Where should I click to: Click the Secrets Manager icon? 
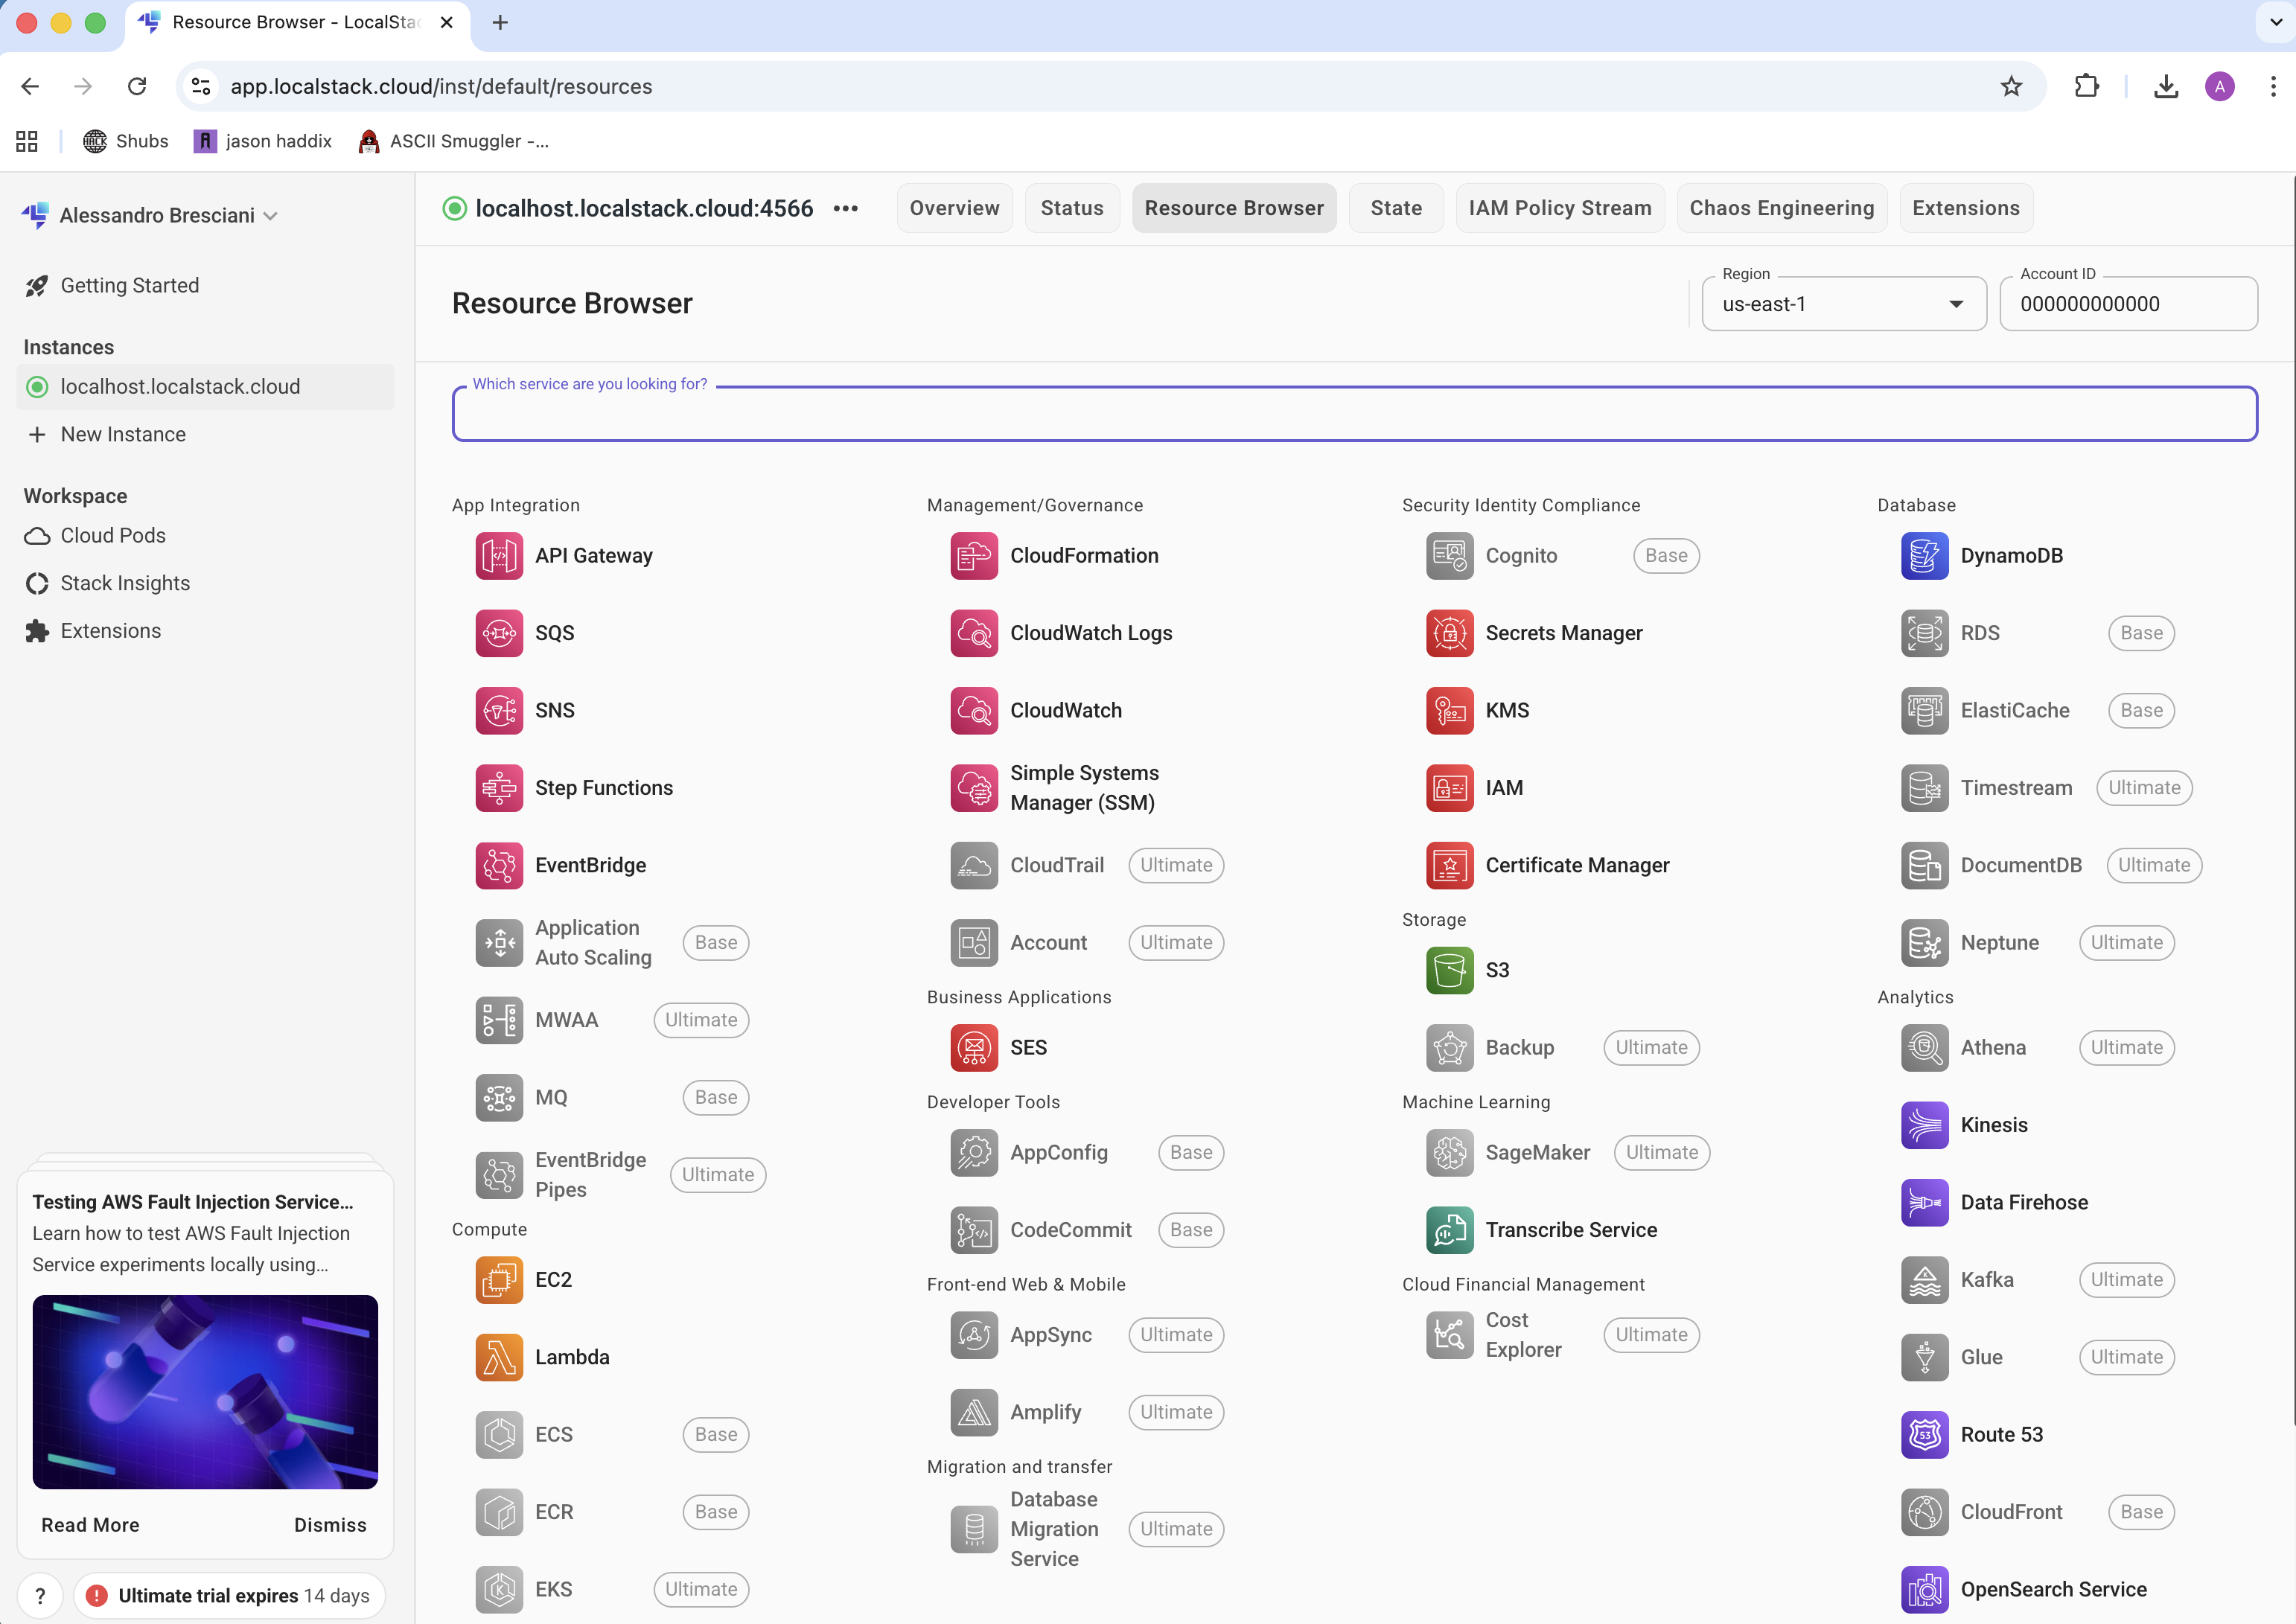1448,633
